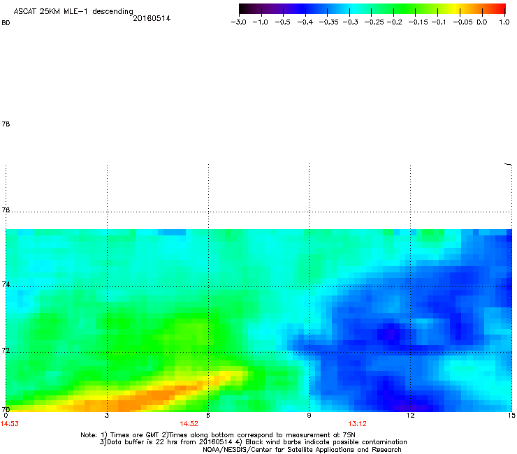This screenshot has height=454, width=517.
Task: Select the '15' longitude axis label
Action: [511, 416]
